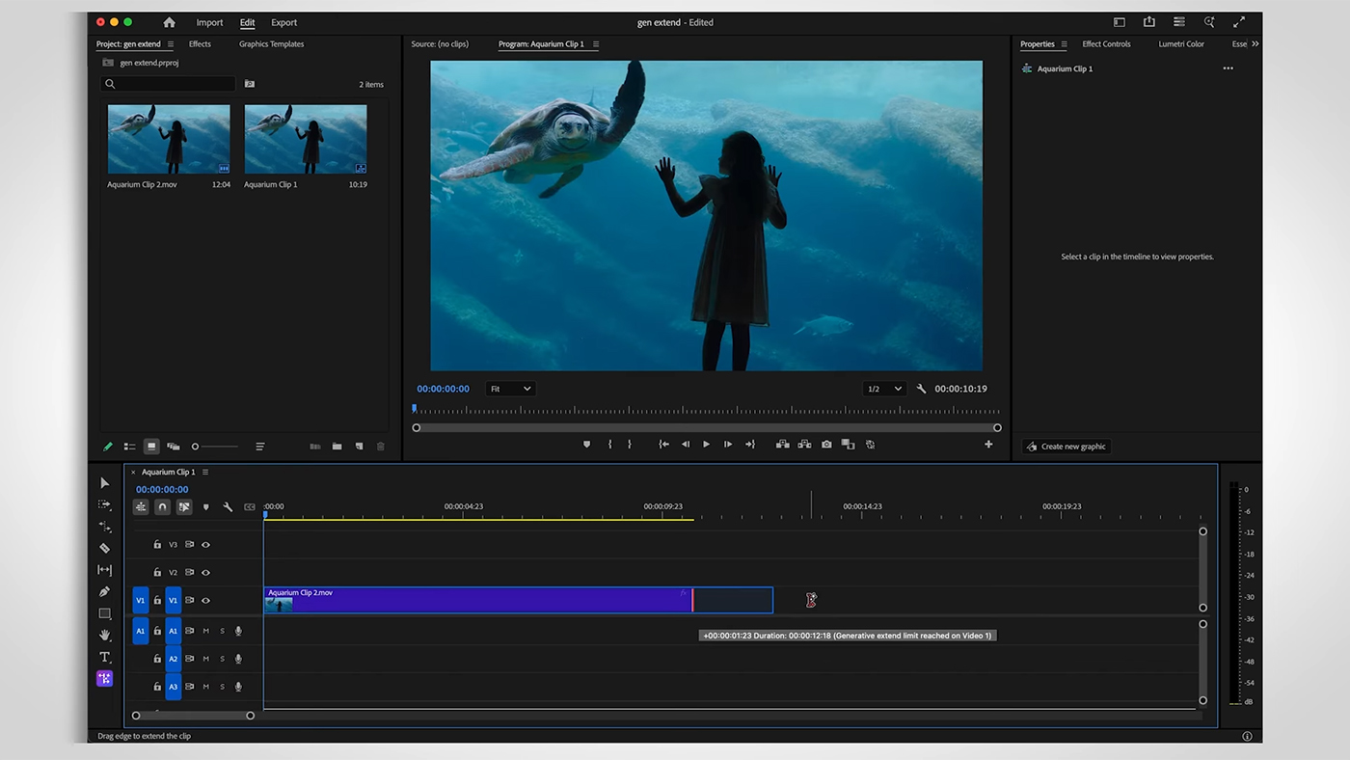
Task: Open the Export workspace tab
Action: pos(283,22)
